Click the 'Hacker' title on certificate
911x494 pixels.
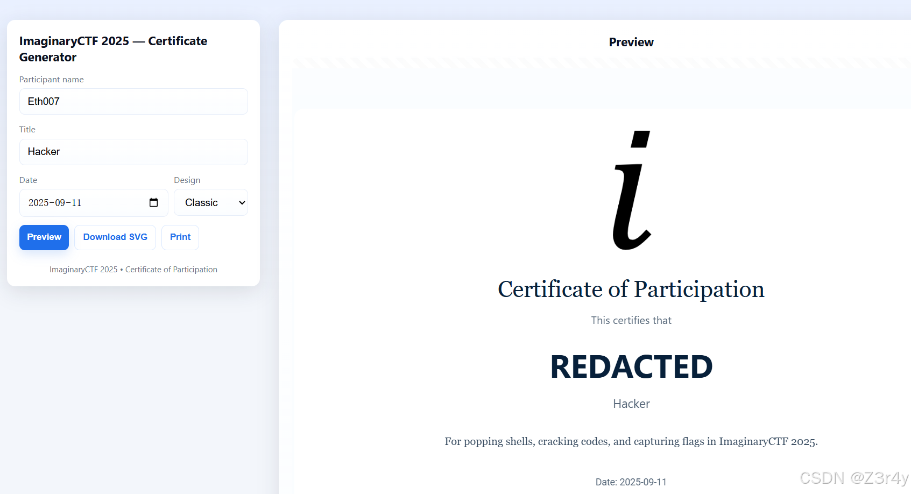(631, 404)
